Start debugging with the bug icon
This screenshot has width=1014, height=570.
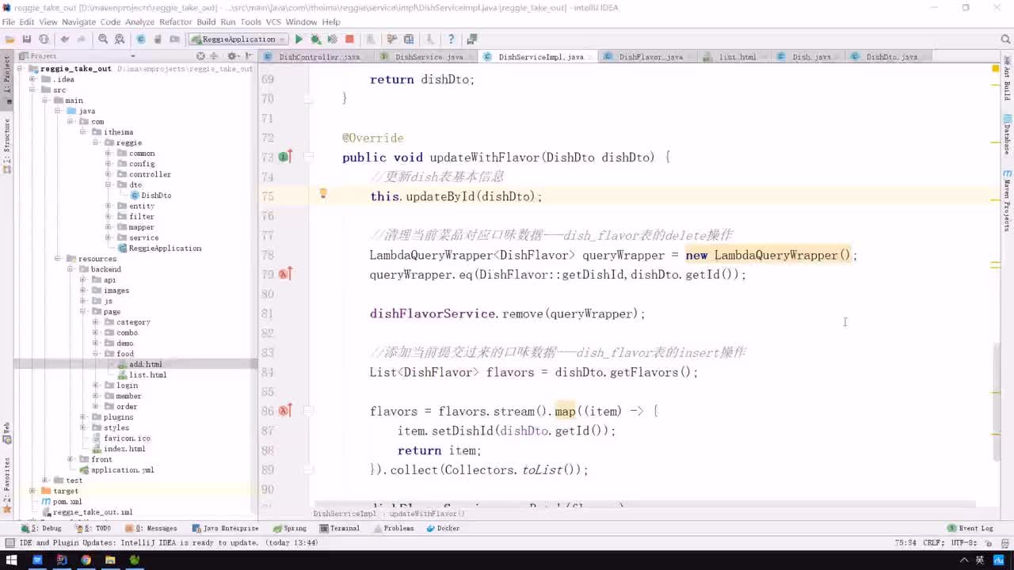tap(315, 39)
